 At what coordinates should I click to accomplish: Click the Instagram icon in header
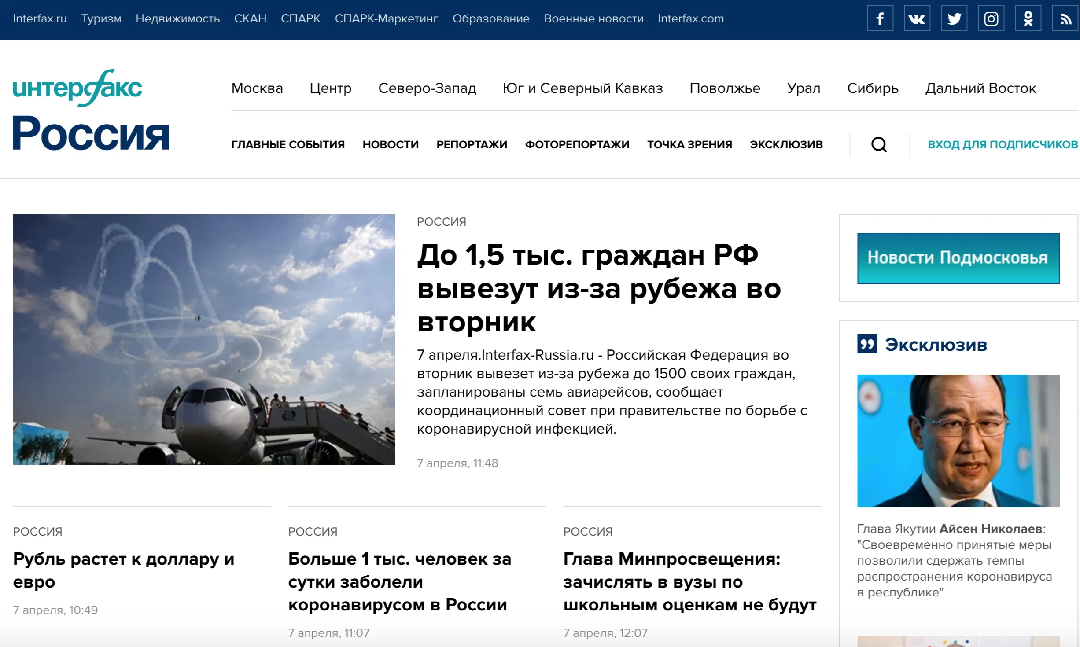pyautogui.click(x=991, y=18)
